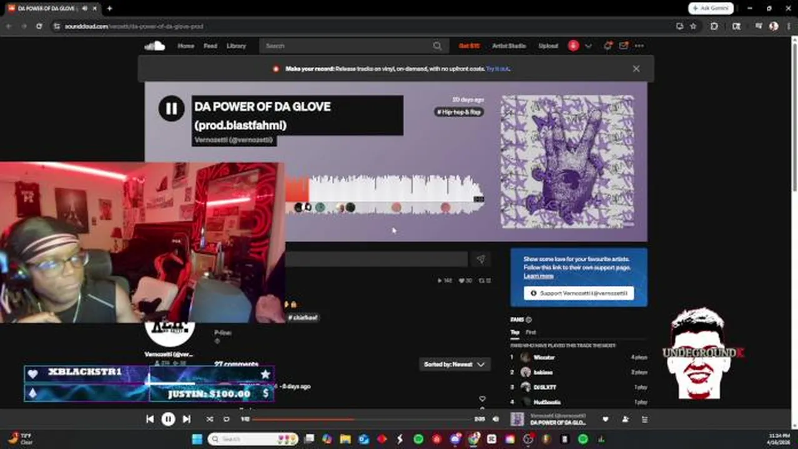The height and width of the screenshot is (449, 798).
Task: Select the Top fans tab
Action: click(515, 332)
